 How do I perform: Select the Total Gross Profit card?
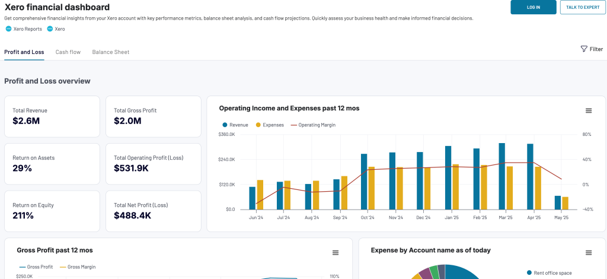coord(154,116)
